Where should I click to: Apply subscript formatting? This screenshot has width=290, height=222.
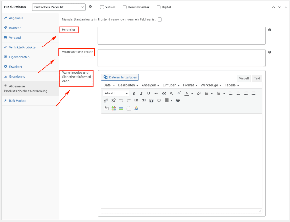coord(172,93)
